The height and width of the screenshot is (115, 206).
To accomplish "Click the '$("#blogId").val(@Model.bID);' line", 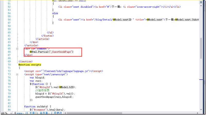I will [x=56, y=87].
